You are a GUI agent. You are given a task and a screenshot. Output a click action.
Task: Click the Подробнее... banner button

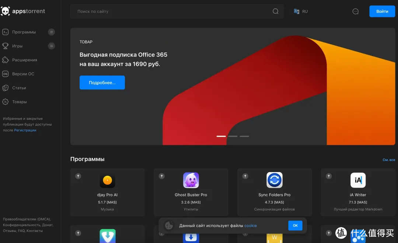102,82
